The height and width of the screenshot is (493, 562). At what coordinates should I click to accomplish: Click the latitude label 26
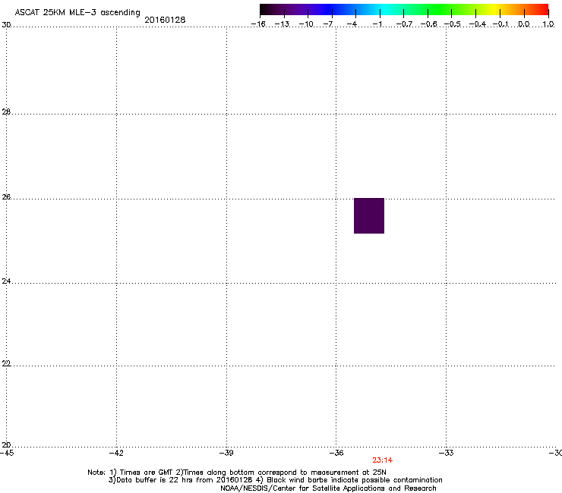click(x=6, y=197)
